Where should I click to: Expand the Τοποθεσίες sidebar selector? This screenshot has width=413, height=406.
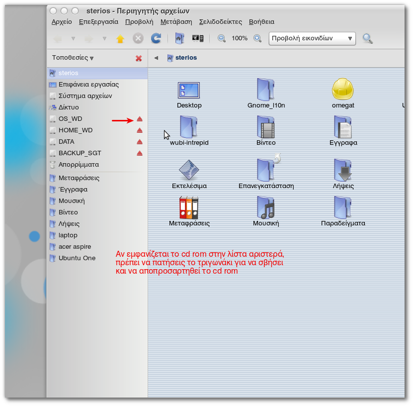click(x=73, y=58)
